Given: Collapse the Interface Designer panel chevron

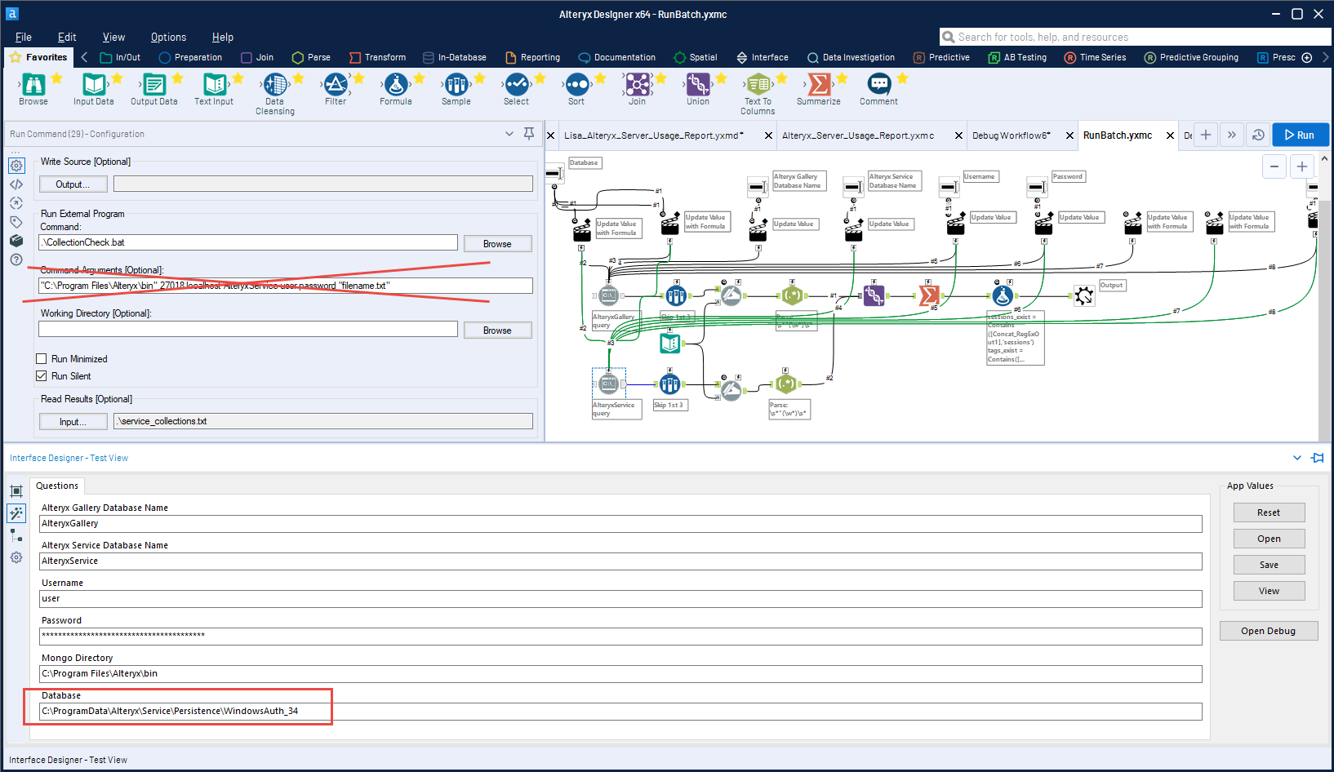Looking at the screenshot, I should coord(1297,458).
